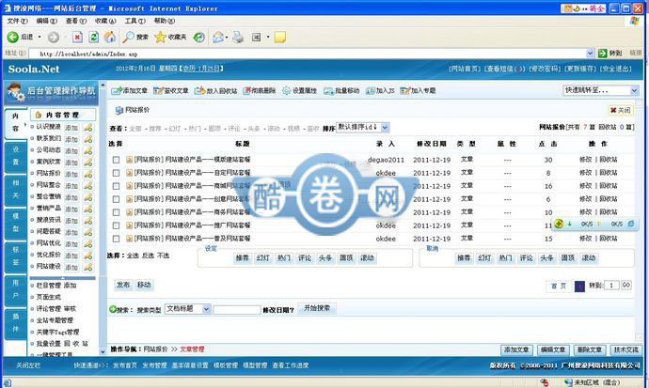Open the 文件 menu
Viewport: 649px width, 388px height.
[17, 21]
